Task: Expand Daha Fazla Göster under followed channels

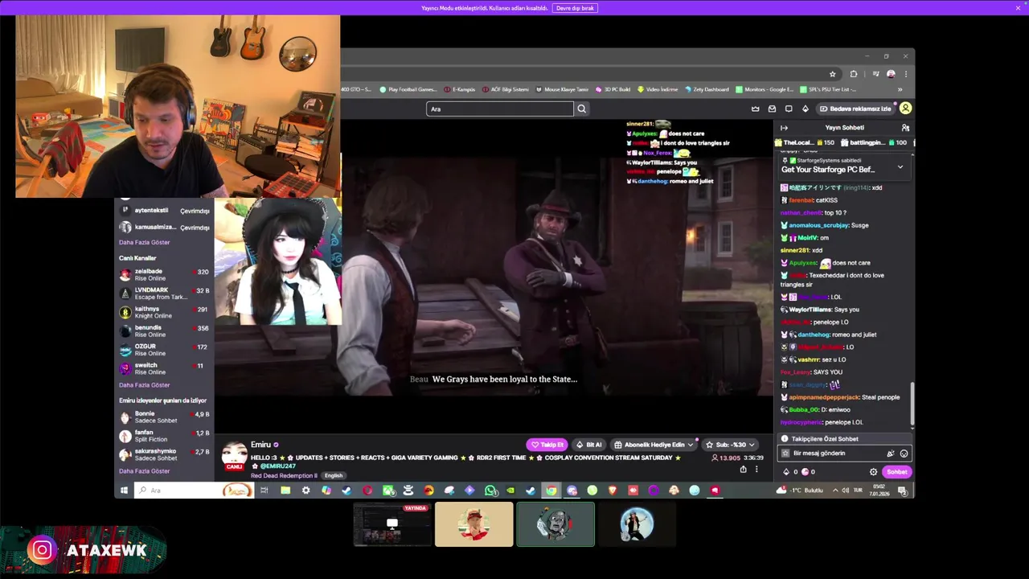Action: (145, 242)
